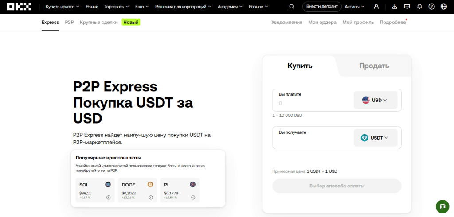
Task: Click PI change +12,54 %
Action: coord(170,198)
